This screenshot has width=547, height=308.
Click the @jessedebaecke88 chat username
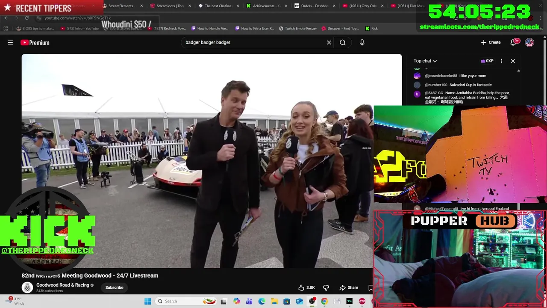441,76
